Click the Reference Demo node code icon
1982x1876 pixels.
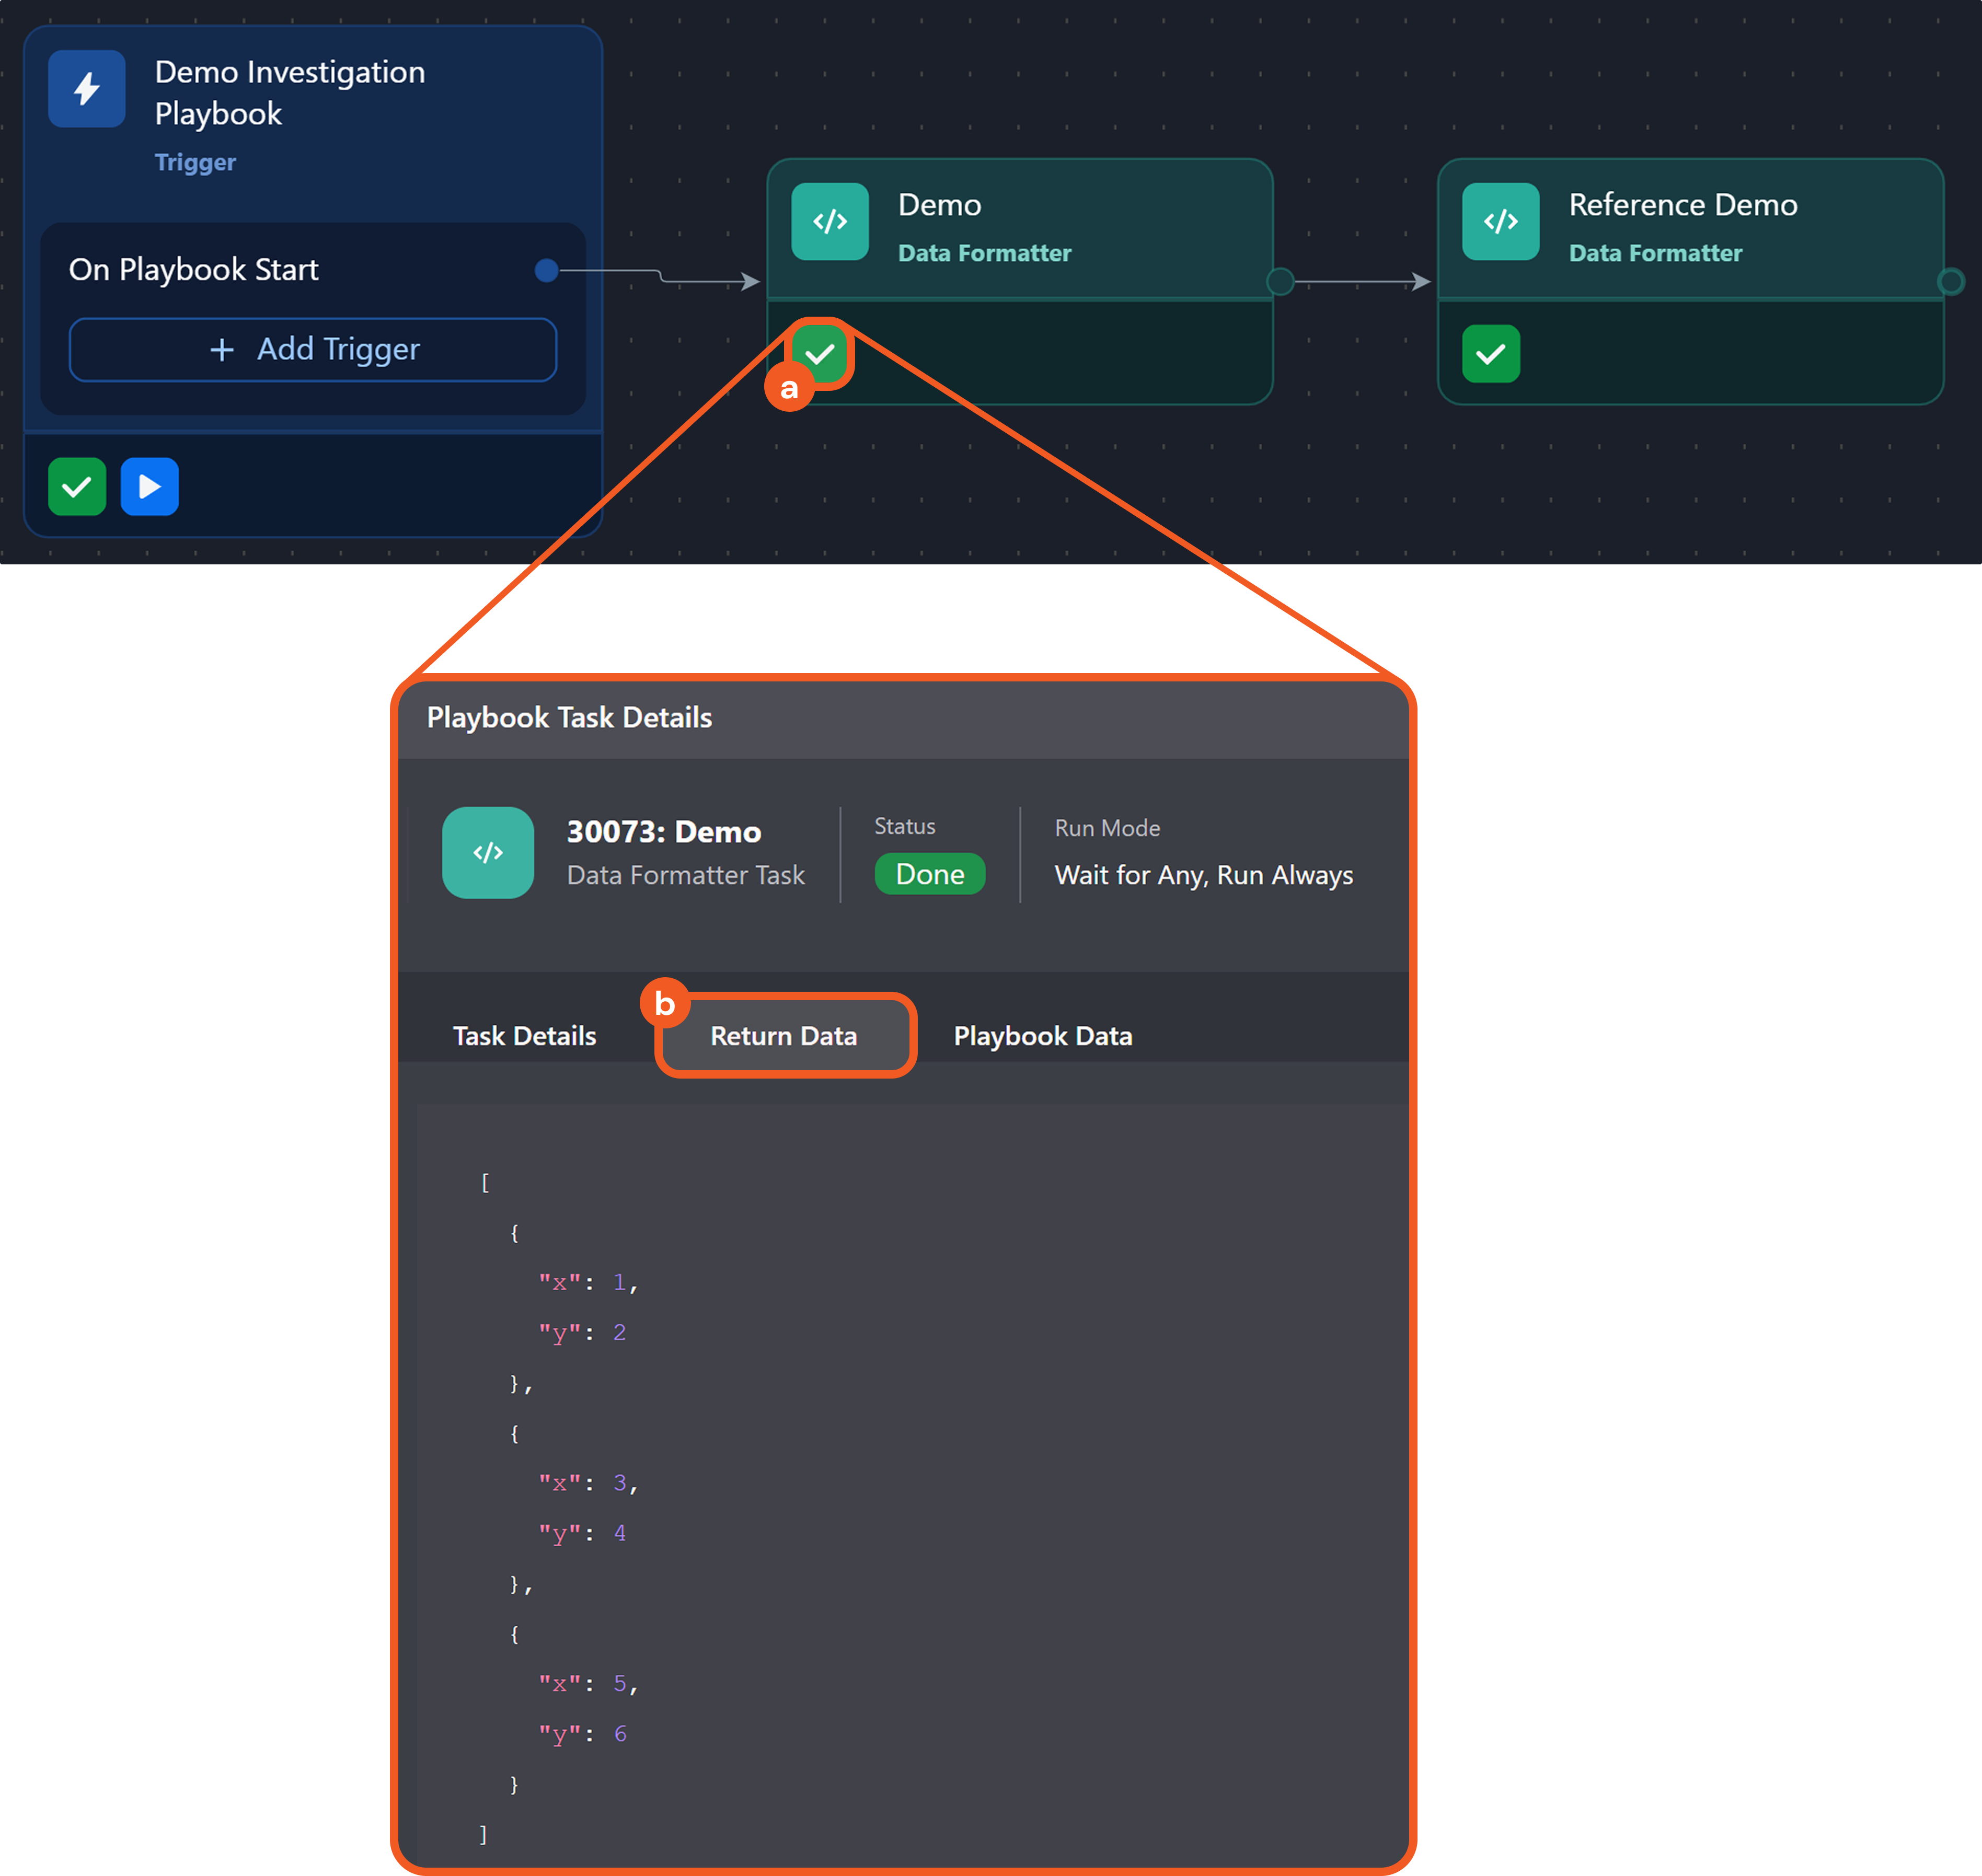[1500, 221]
